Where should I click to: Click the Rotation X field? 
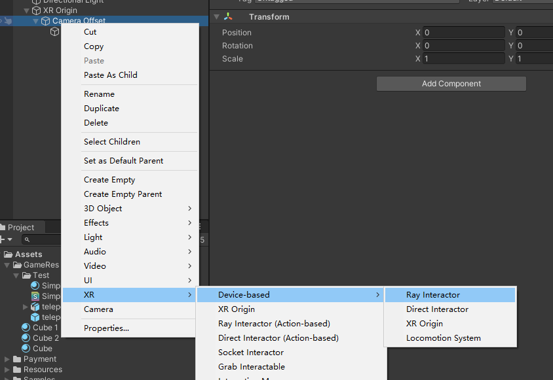click(x=464, y=45)
